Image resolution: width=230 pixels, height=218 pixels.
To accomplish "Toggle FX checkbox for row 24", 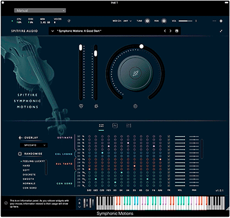I will pyautogui.click(x=168, y=179).
